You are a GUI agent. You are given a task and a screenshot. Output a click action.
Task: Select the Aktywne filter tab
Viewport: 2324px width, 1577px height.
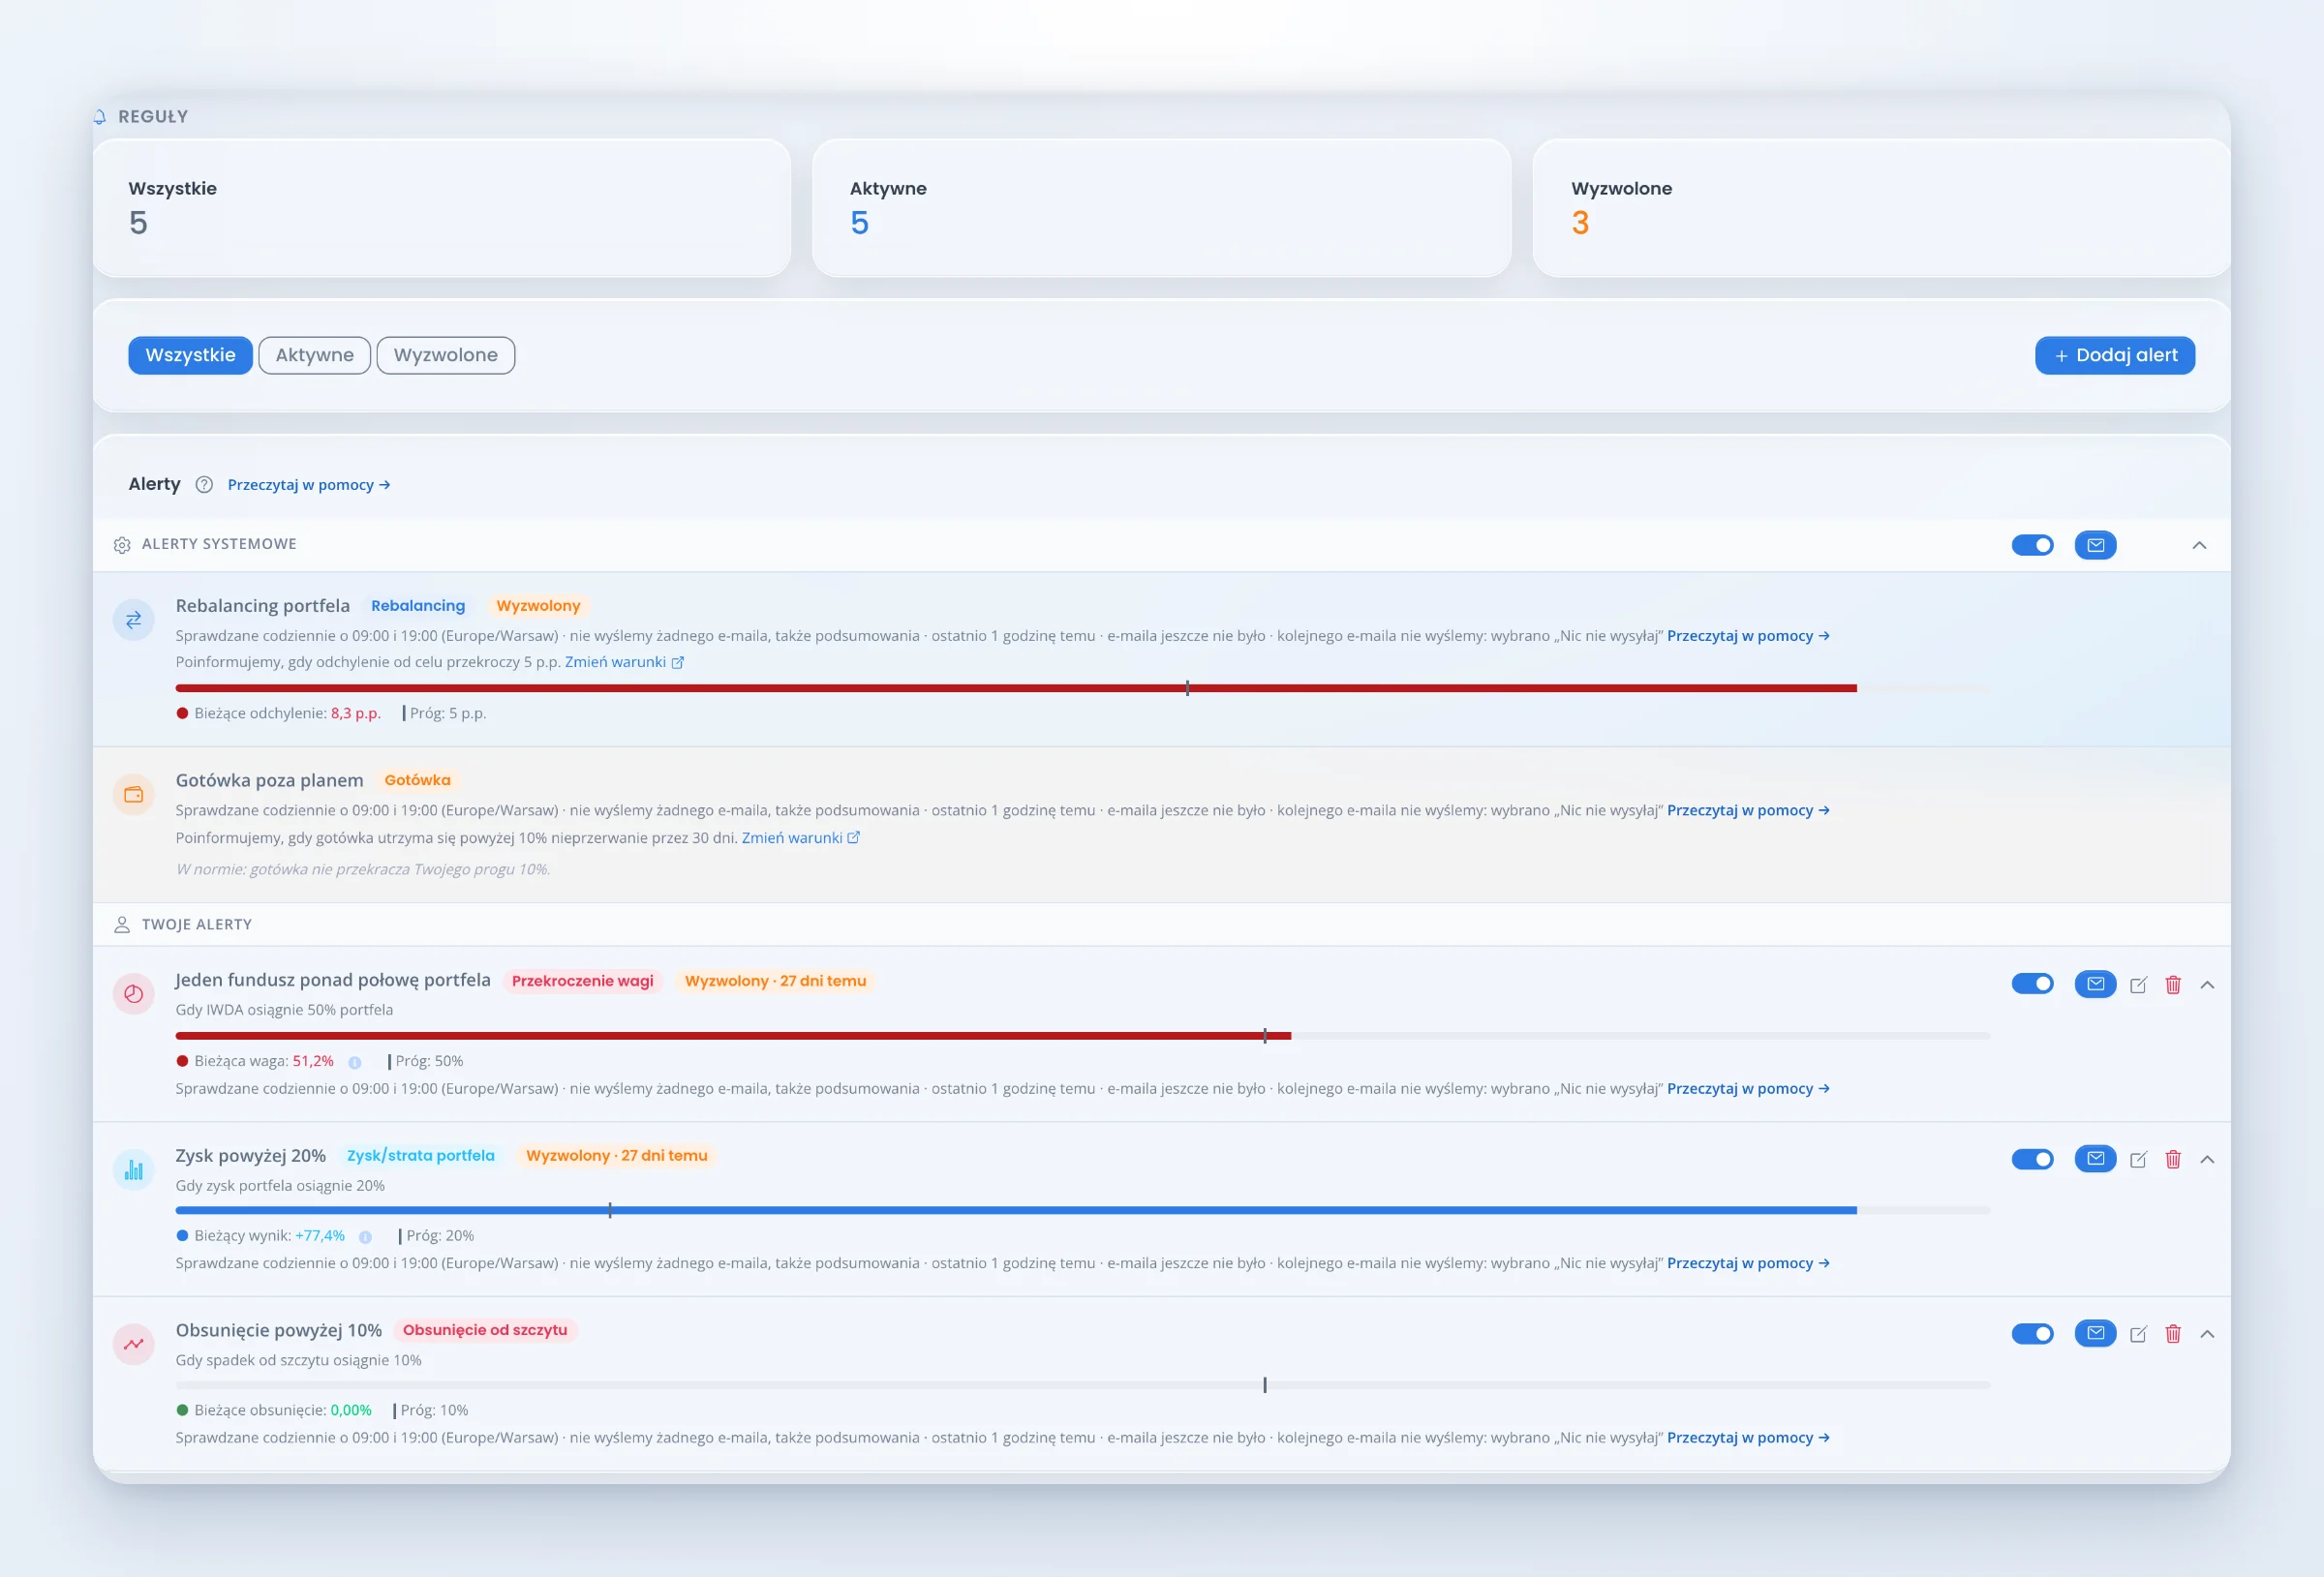[314, 355]
